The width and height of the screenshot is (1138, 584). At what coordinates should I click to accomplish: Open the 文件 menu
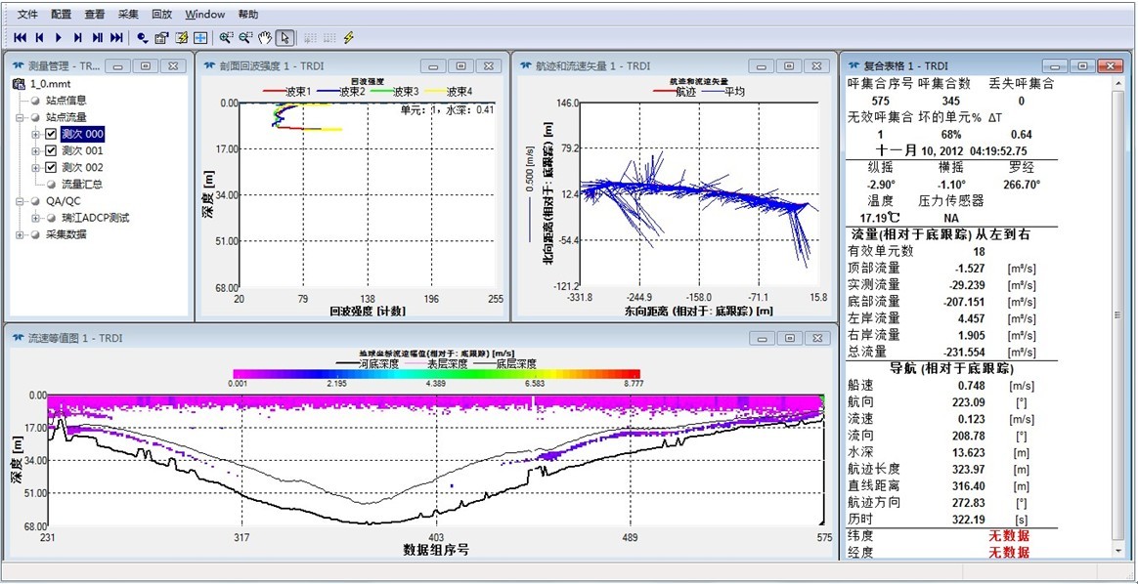click(29, 15)
